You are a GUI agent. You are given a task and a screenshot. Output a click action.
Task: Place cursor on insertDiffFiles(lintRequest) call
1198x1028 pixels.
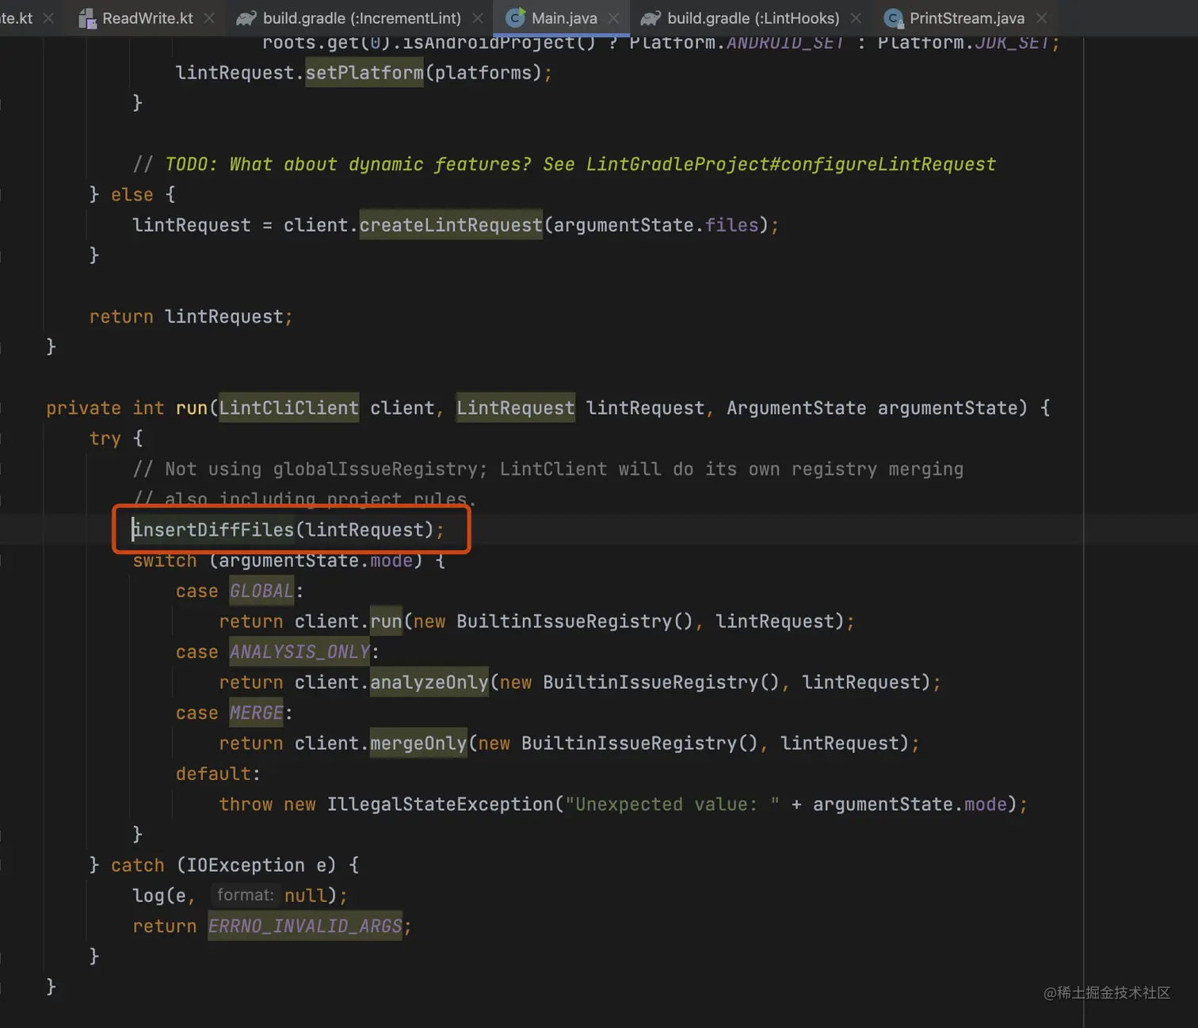(288, 529)
